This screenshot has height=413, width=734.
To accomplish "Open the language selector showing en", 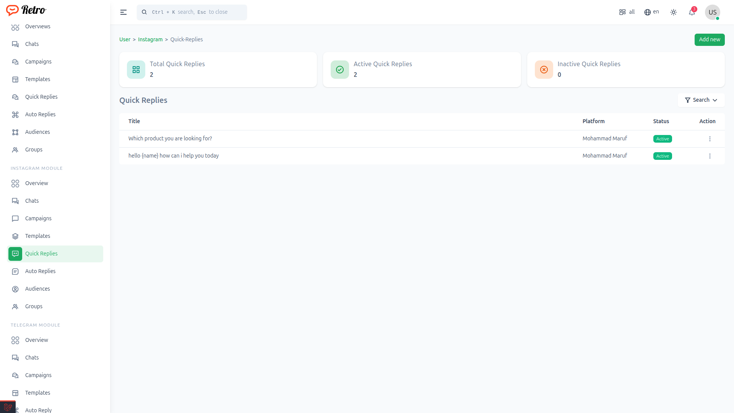I will (651, 12).
